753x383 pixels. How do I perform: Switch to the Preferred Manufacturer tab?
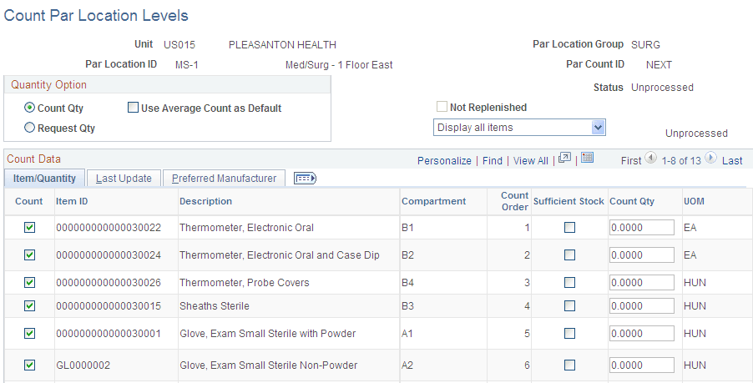pyautogui.click(x=224, y=179)
